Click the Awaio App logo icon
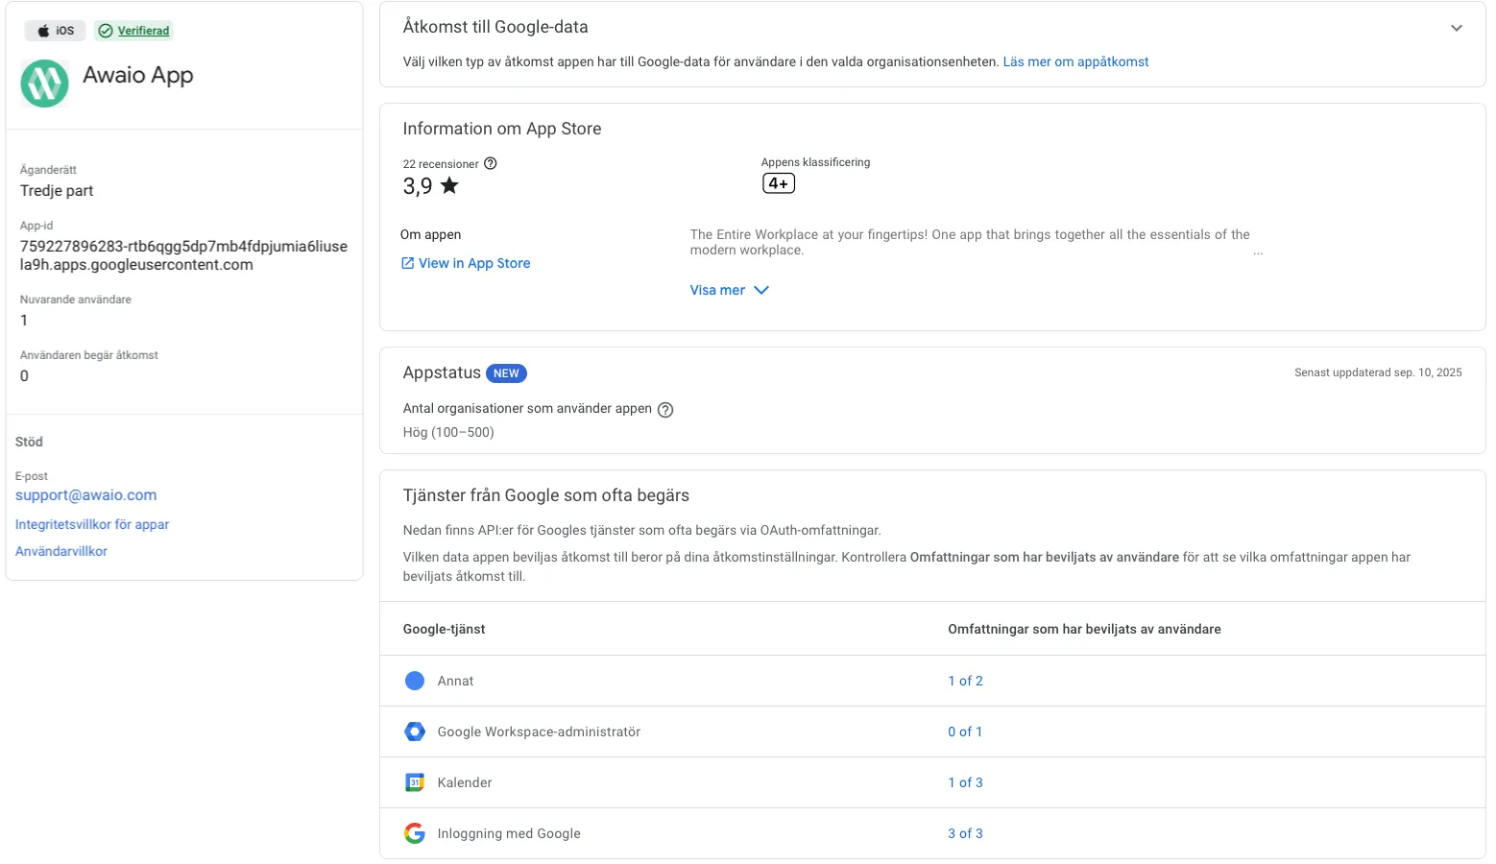Viewport: 1496px width, 864px height. (44, 84)
